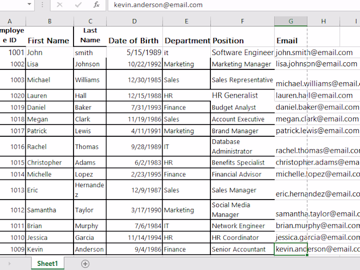Click the Last Name header cell
Screen dimensions: 360x270
(90, 37)
